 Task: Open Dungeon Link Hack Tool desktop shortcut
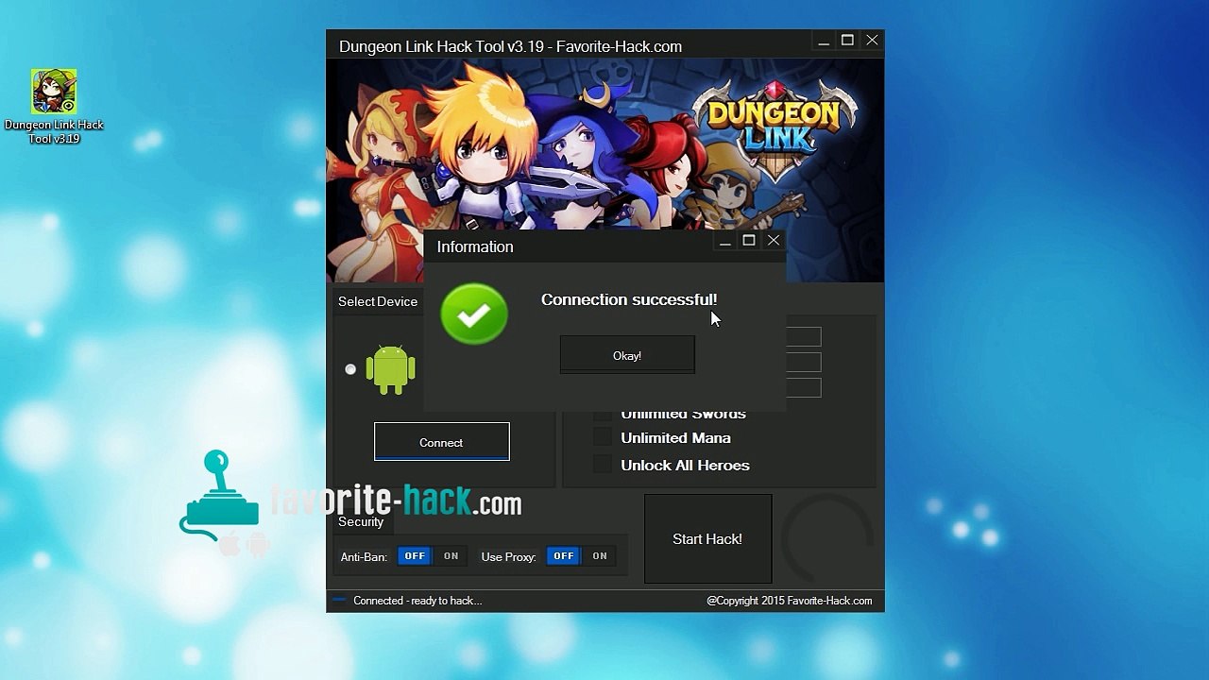tap(54, 106)
